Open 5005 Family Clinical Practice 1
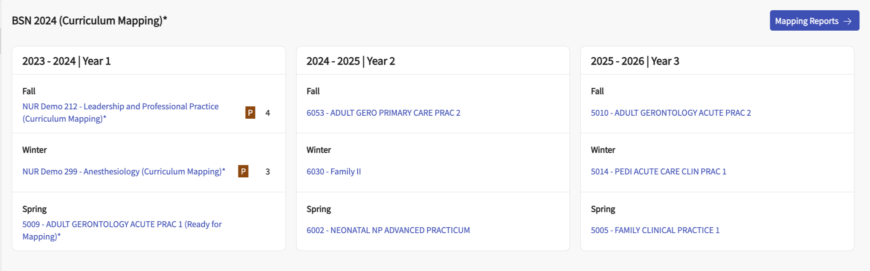The width and height of the screenshot is (870, 271). tap(655, 230)
